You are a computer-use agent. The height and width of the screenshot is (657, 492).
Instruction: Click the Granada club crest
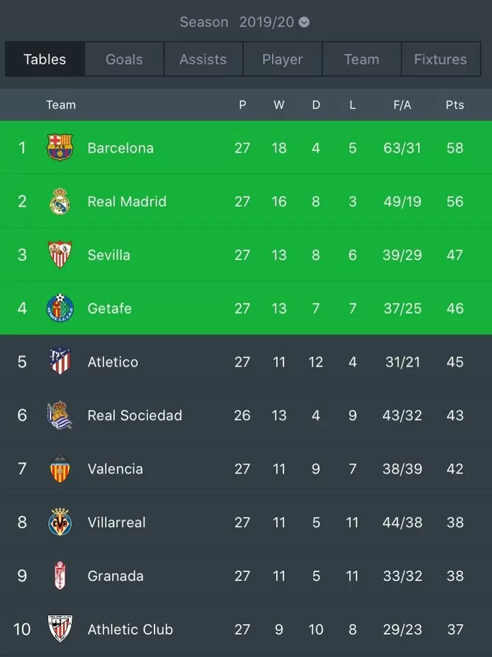tap(60, 576)
